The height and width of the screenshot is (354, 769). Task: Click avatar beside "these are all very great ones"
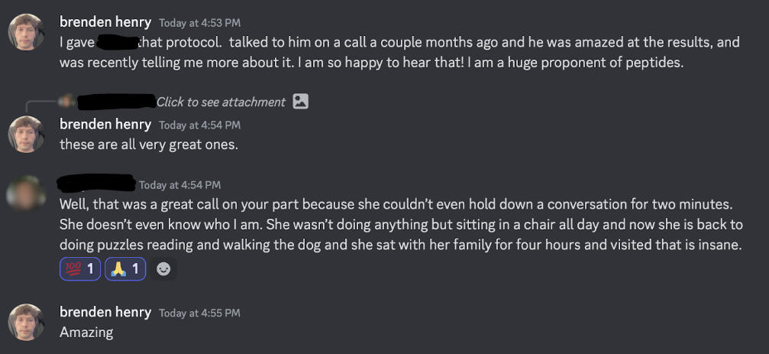tap(25, 134)
